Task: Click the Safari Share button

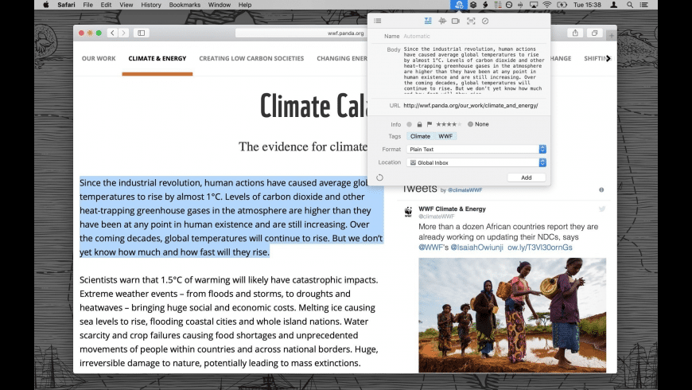Action: (575, 33)
